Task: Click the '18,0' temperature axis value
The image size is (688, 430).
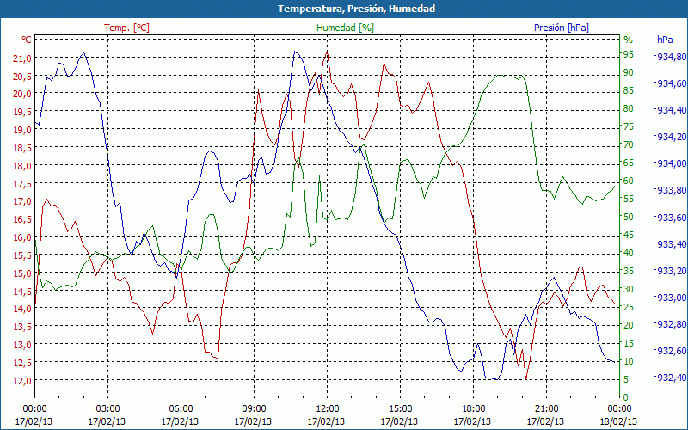Action: tap(22, 165)
